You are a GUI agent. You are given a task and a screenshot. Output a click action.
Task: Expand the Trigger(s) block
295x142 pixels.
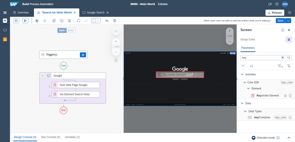(43, 55)
